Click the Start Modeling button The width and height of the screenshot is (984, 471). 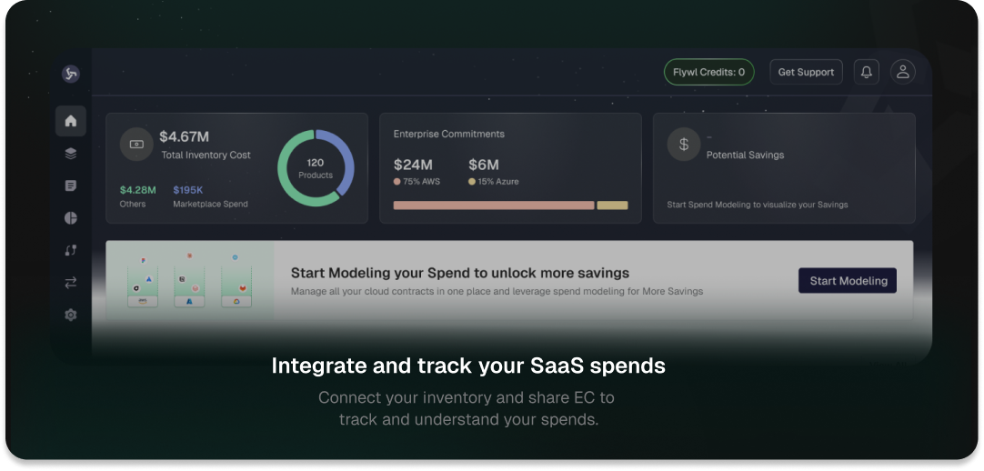click(848, 281)
